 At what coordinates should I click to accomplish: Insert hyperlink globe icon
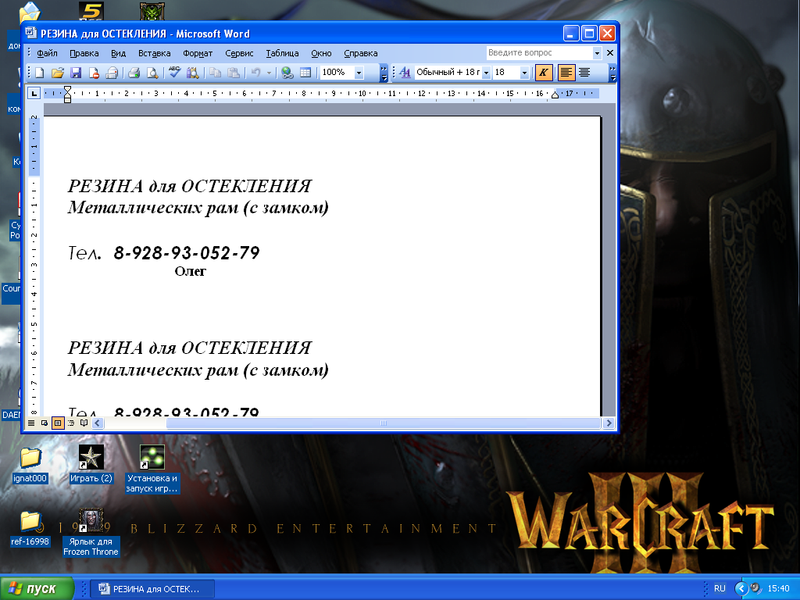click(x=287, y=73)
